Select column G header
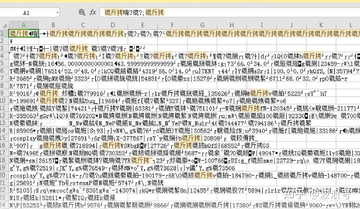This screenshot has width=360, height=209. 202,25
